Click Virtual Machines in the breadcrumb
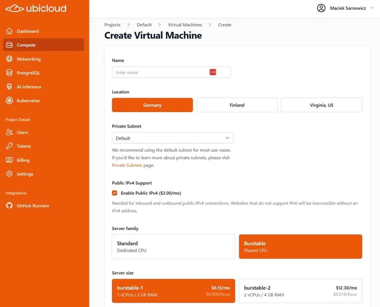 (185, 25)
